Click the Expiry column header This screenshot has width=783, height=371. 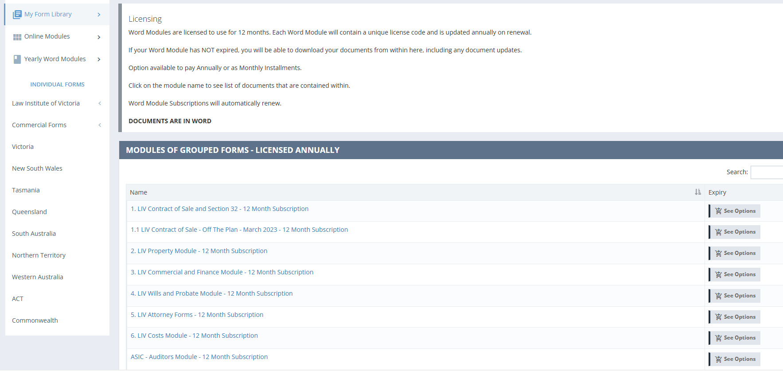pyautogui.click(x=744, y=192)
